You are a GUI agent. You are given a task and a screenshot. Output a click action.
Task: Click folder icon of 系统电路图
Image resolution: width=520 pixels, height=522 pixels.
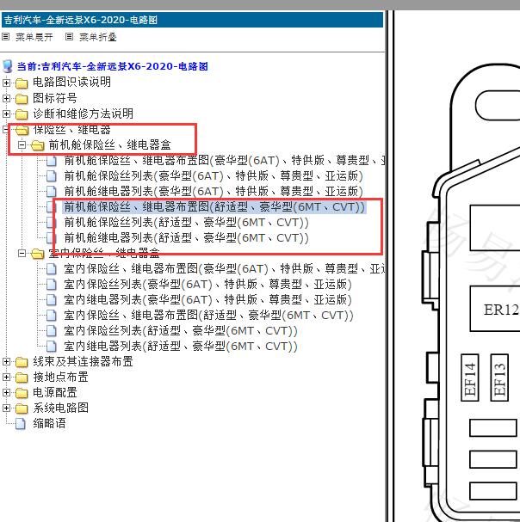22,408
